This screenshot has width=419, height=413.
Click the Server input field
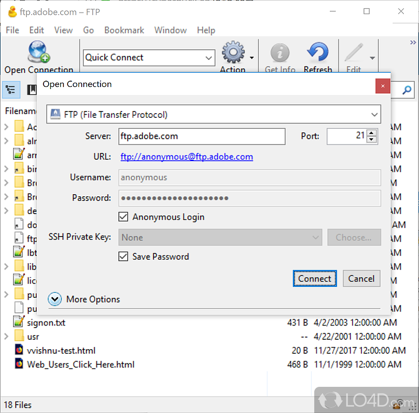tap(202, 136)
